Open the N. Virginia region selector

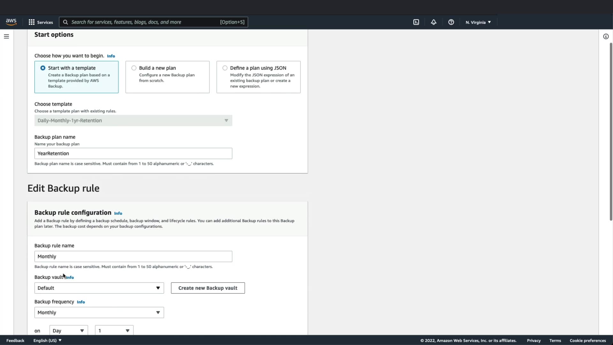coord(478,22)
